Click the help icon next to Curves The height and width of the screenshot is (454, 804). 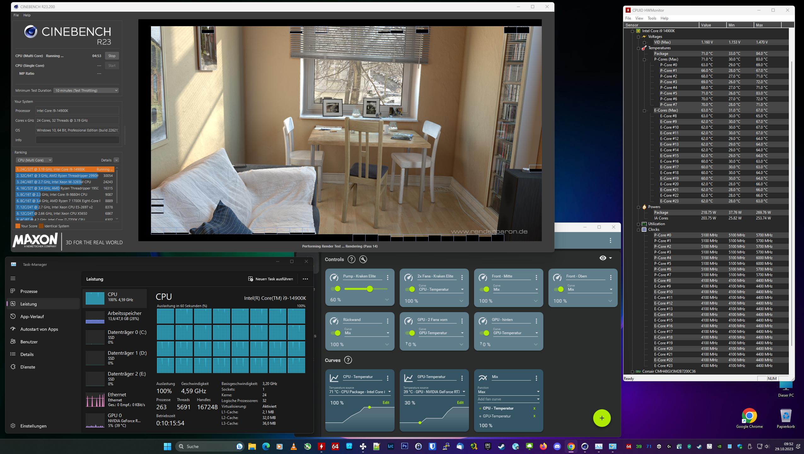point(348,360)
